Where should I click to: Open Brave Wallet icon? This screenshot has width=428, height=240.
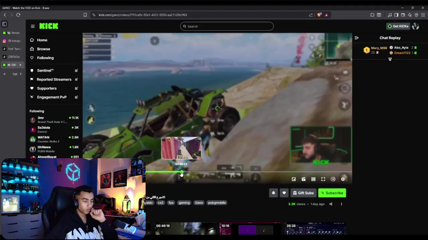[403, 15]
